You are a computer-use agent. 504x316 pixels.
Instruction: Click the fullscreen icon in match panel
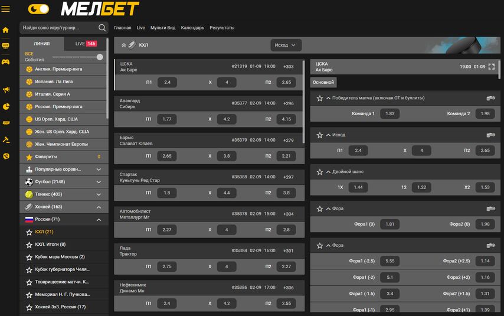[492, 67]
